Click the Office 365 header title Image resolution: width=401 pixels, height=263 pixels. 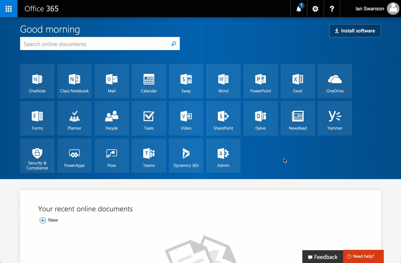pos(42,8)
